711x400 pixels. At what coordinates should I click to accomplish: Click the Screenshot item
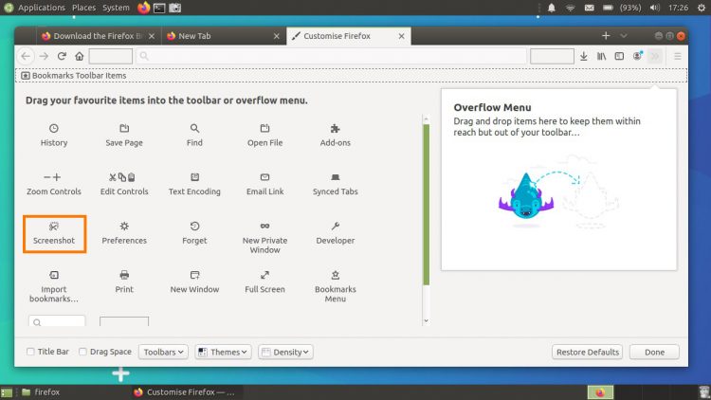point(54,234)
